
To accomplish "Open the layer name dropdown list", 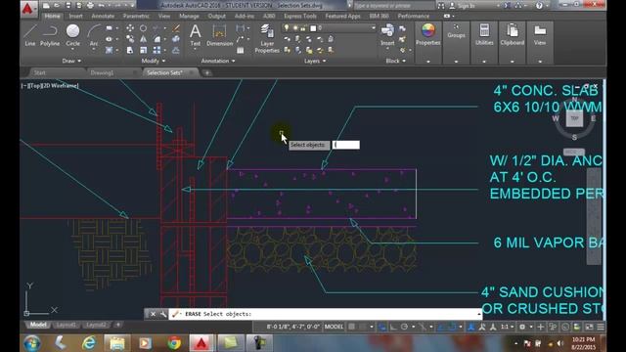I will click(374, 28).
